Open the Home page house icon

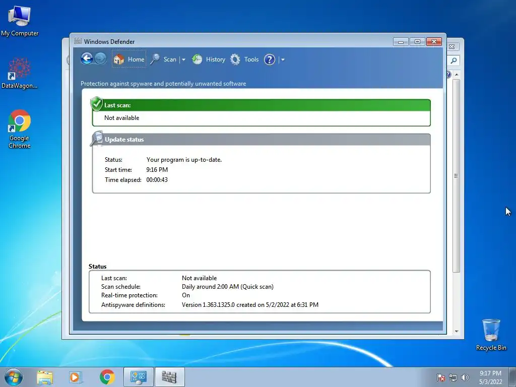pyautogui.click(x=119, y=59)
